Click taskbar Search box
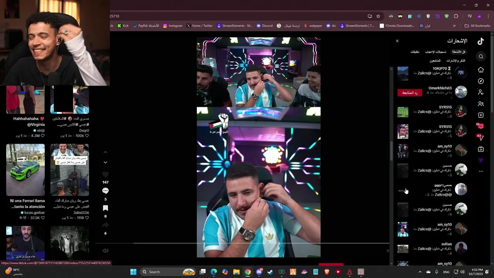494x278 pixels. point(168,272)
